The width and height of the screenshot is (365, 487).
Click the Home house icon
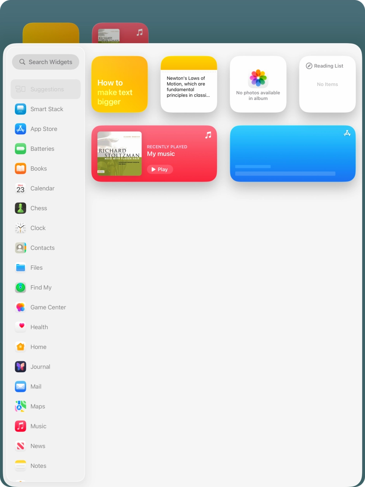coord(21,347)
